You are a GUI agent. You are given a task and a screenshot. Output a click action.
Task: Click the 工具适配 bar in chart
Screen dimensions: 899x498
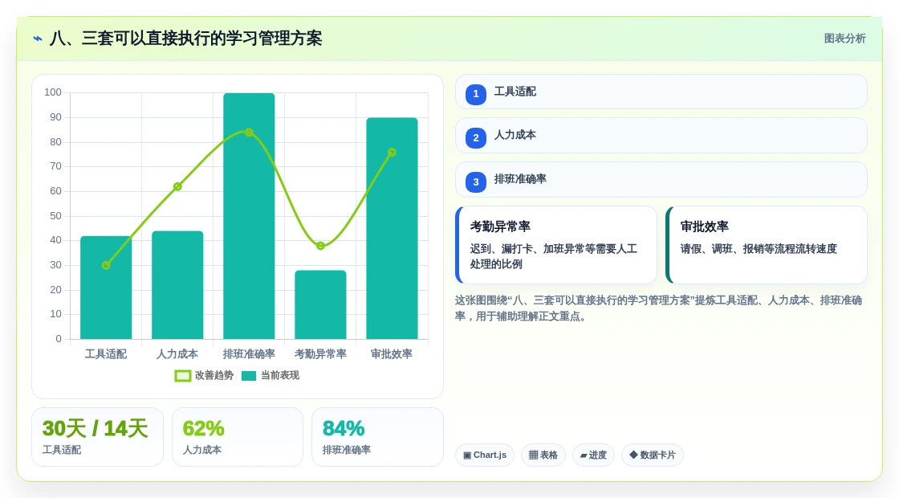coord(106,288)
